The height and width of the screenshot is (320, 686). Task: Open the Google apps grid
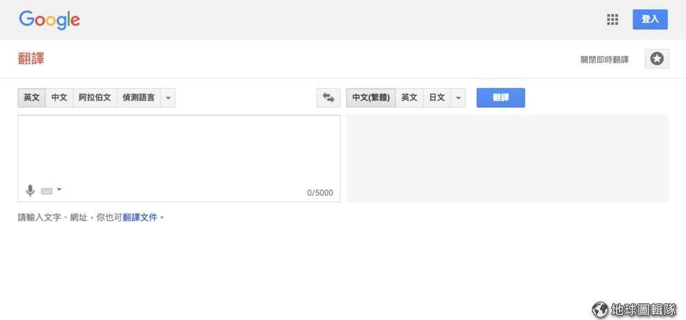coord(612,19)
